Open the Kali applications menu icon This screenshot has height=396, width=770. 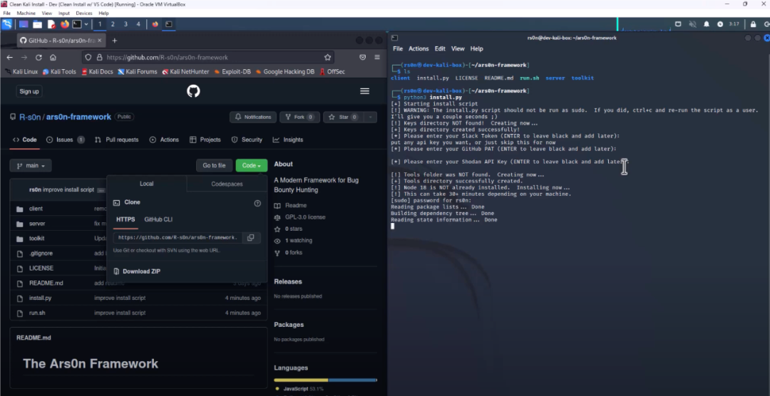tap(7, 24)
